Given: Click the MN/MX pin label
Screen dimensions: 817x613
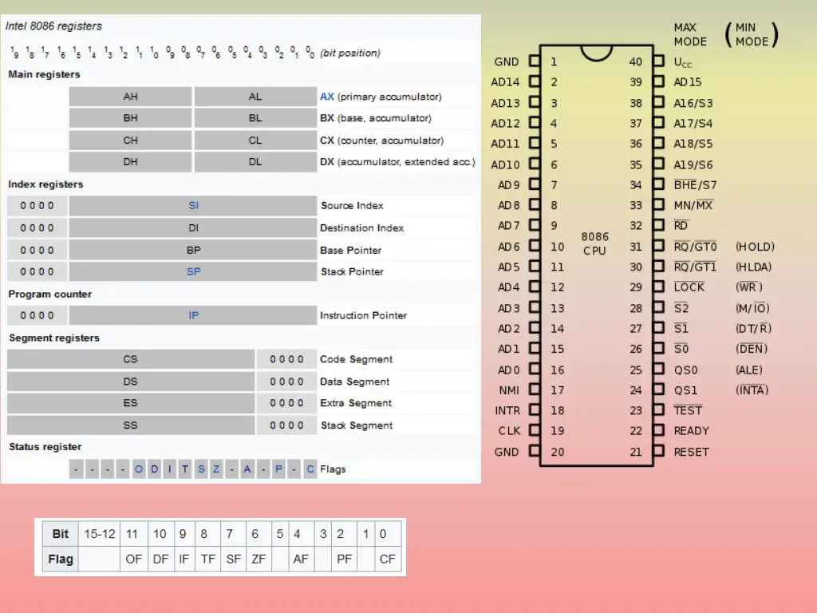Looking at the screenshot, I should click(x=693, y=205).
